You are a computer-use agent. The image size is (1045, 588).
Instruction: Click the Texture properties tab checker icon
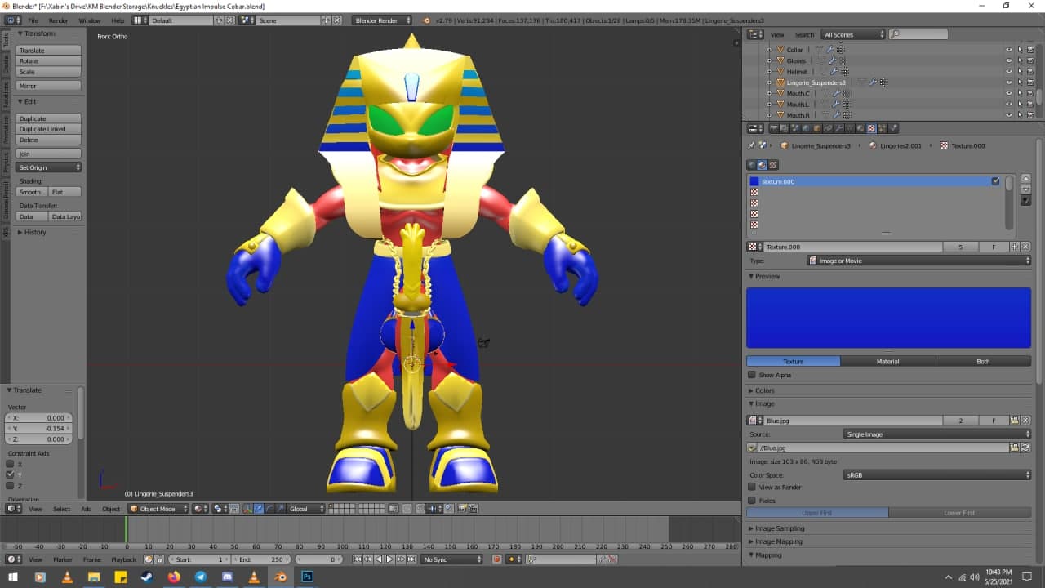tap(871, 128)
